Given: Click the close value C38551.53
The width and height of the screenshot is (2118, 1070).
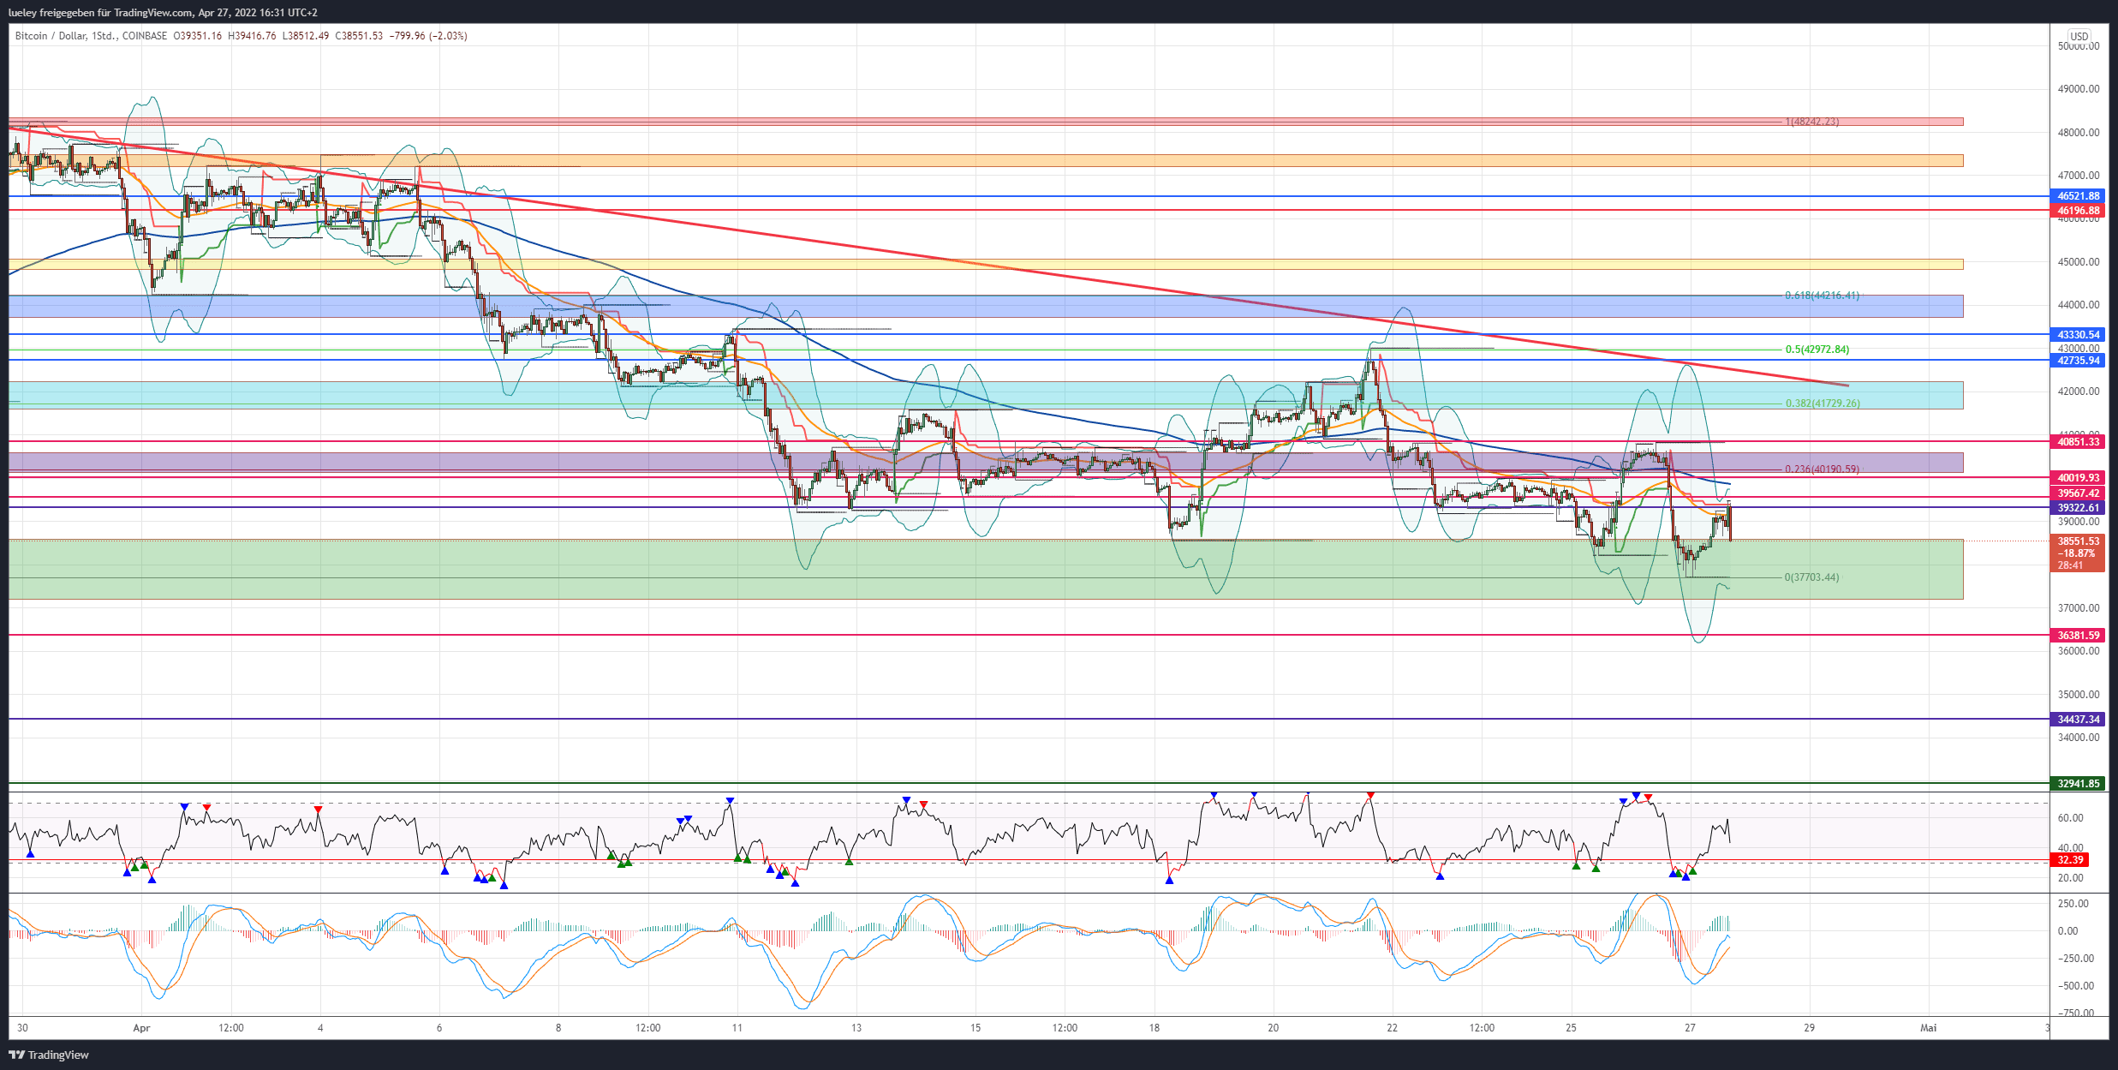Looking at the screenshot, I should pos(359,36).
